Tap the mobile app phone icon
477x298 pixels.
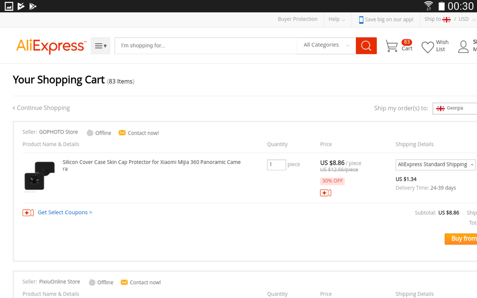pos(361,20)
